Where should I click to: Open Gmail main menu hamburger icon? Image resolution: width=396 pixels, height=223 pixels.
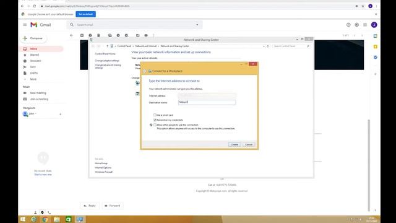(25, 25)
